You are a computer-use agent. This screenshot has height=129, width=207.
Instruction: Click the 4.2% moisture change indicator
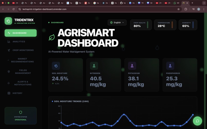pyautogui.click(x=55, y=84)
